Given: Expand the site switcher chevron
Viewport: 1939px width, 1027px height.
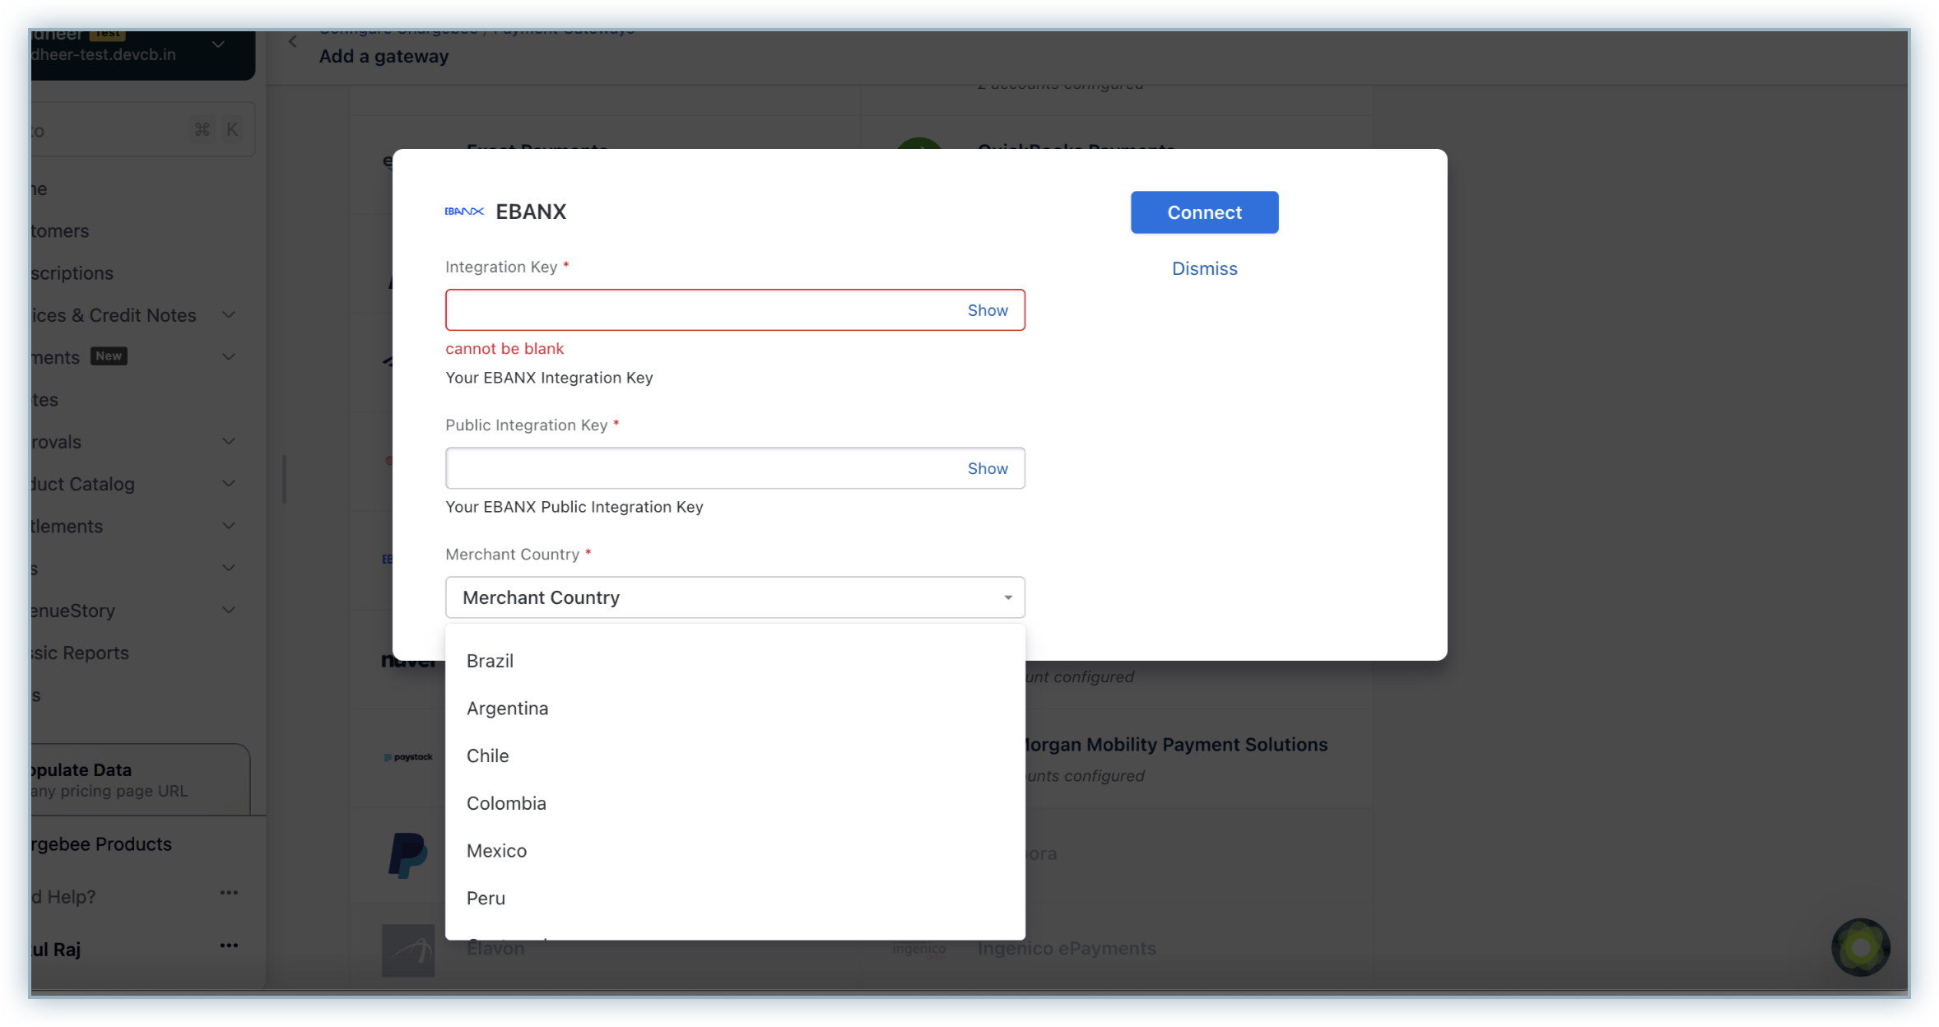Looking at the screenshot, I should point(218,44).
